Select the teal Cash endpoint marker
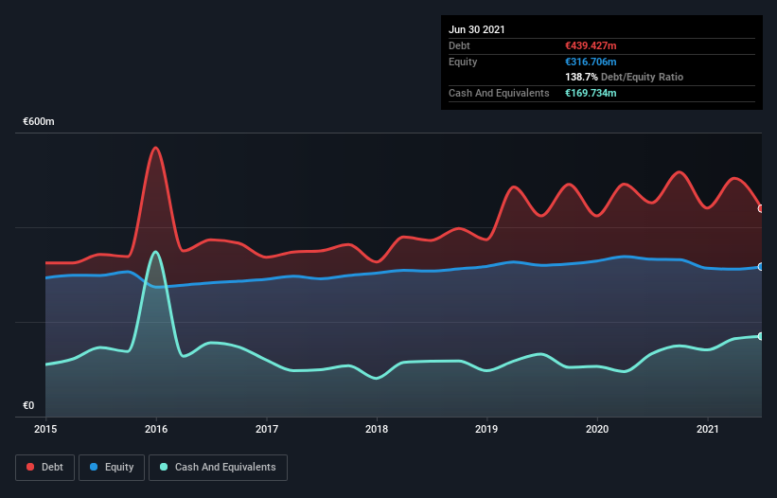The image size is (777, 498). pyautogui.click(x=761, y=336)
